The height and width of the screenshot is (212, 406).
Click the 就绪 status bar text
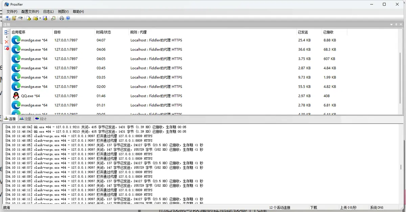pyautogui.click(x=6, y=208)
